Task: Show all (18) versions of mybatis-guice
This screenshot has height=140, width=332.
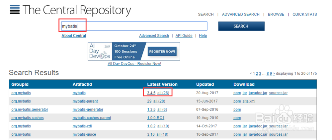Action: 162,134
